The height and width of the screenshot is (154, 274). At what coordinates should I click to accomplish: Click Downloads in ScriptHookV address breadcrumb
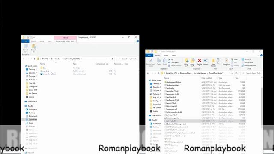[x=55, y=59]
